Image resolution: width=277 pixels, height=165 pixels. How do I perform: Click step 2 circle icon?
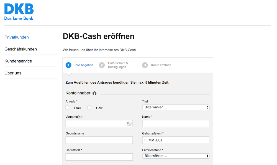point(102,65)
